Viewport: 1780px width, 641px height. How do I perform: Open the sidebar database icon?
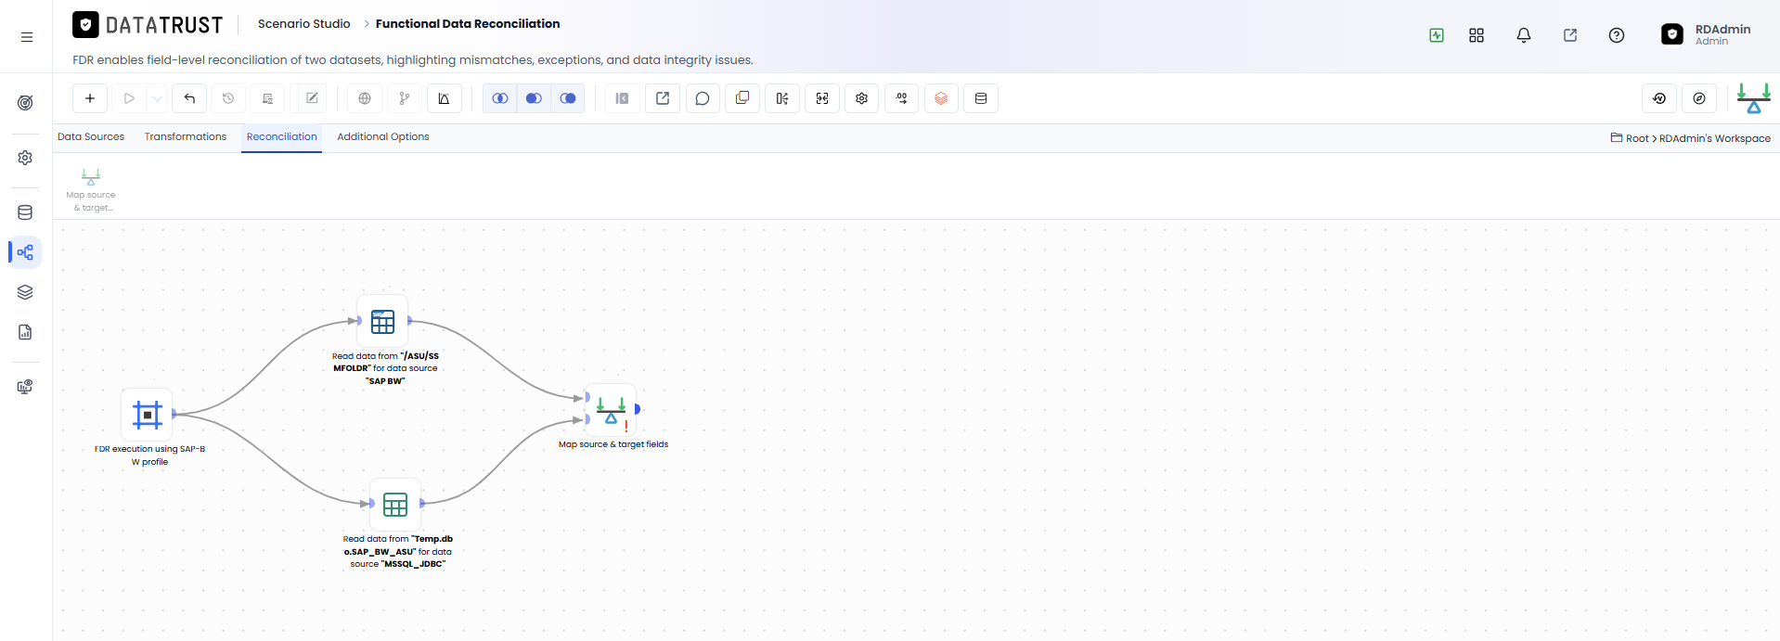pyautogui.click(x=25, y=212)
